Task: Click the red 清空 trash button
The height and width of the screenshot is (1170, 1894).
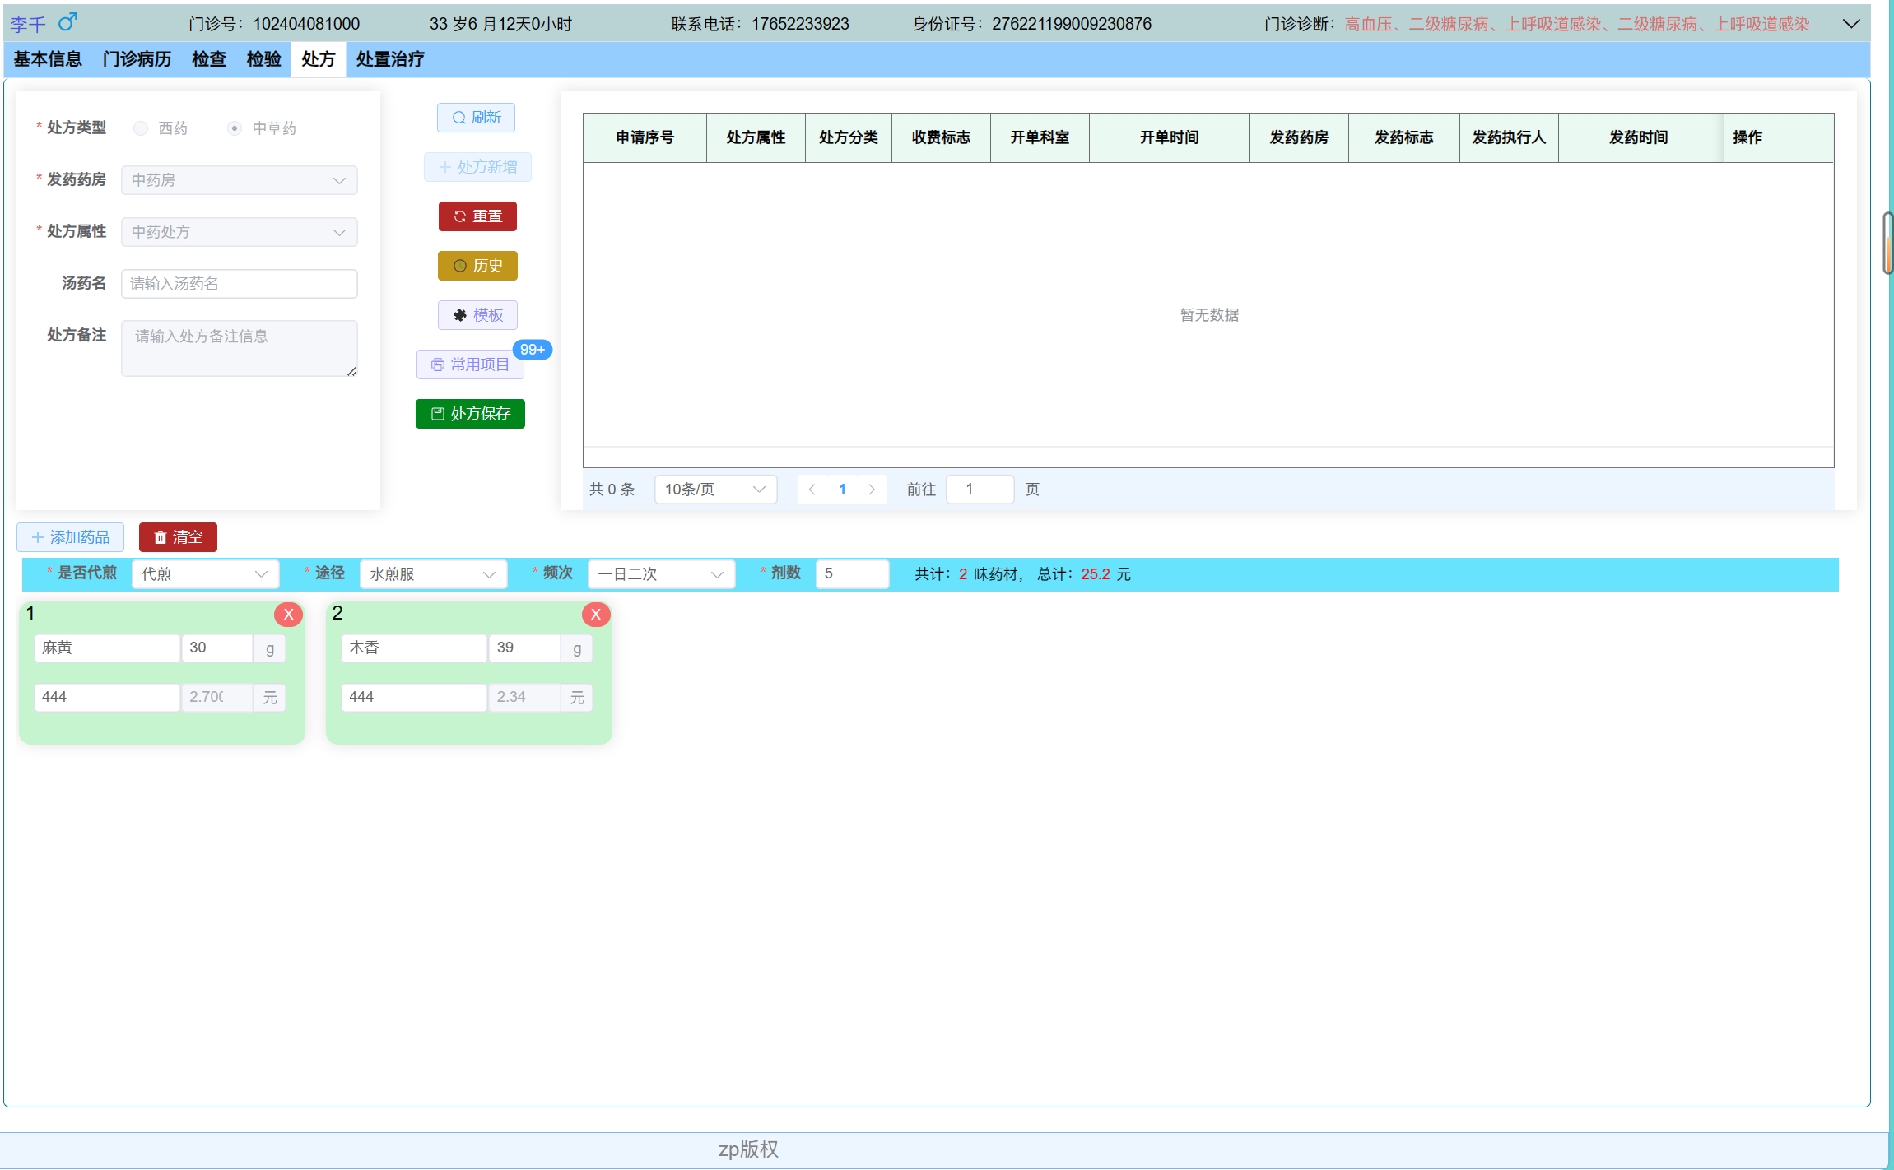Action: click(x=178, y=537)
